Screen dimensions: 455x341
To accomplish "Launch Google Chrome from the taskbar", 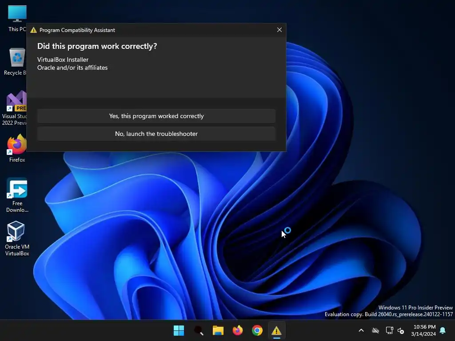I will (x=257, y=330).
